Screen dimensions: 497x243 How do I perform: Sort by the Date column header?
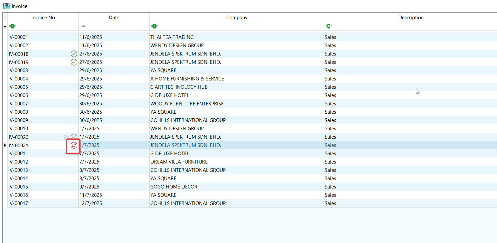[114, 18]
